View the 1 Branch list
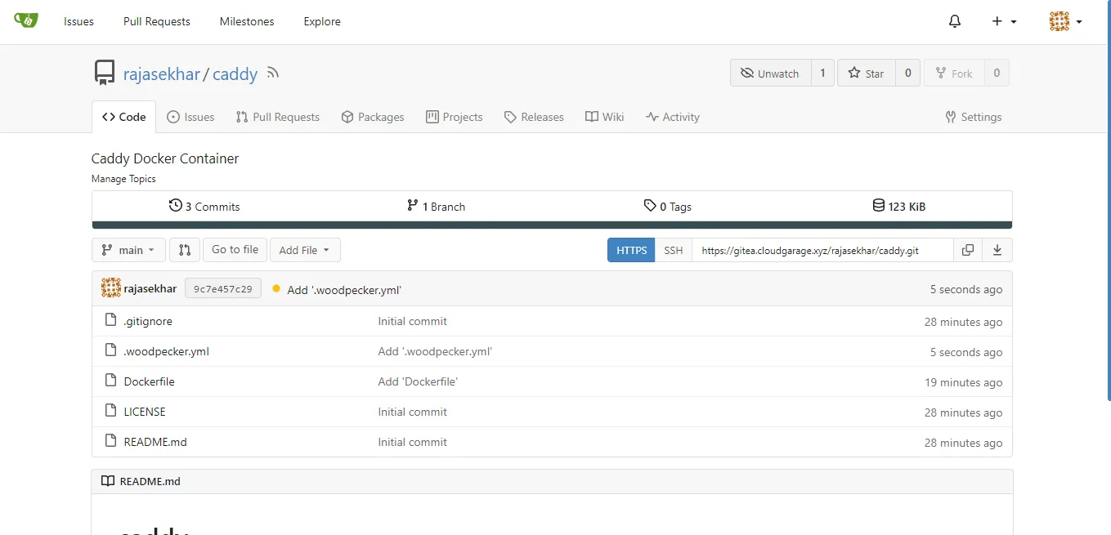The image size is (1111, 535). tap(436, 206)
